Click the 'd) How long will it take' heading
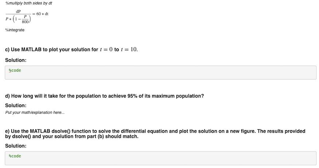 104,96
